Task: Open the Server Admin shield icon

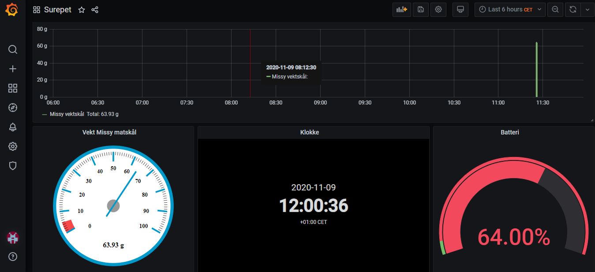Action: tap(13, 166)
